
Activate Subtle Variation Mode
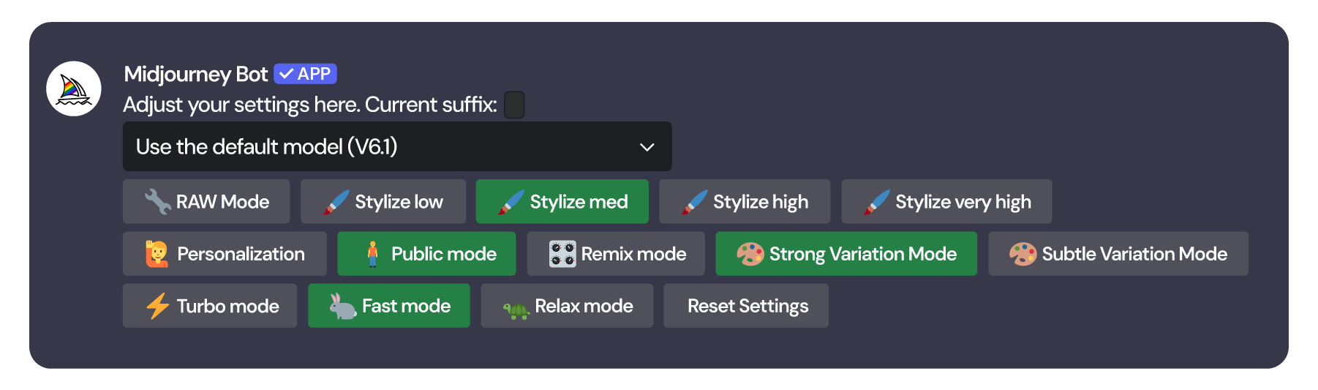tap(1118, 254)
